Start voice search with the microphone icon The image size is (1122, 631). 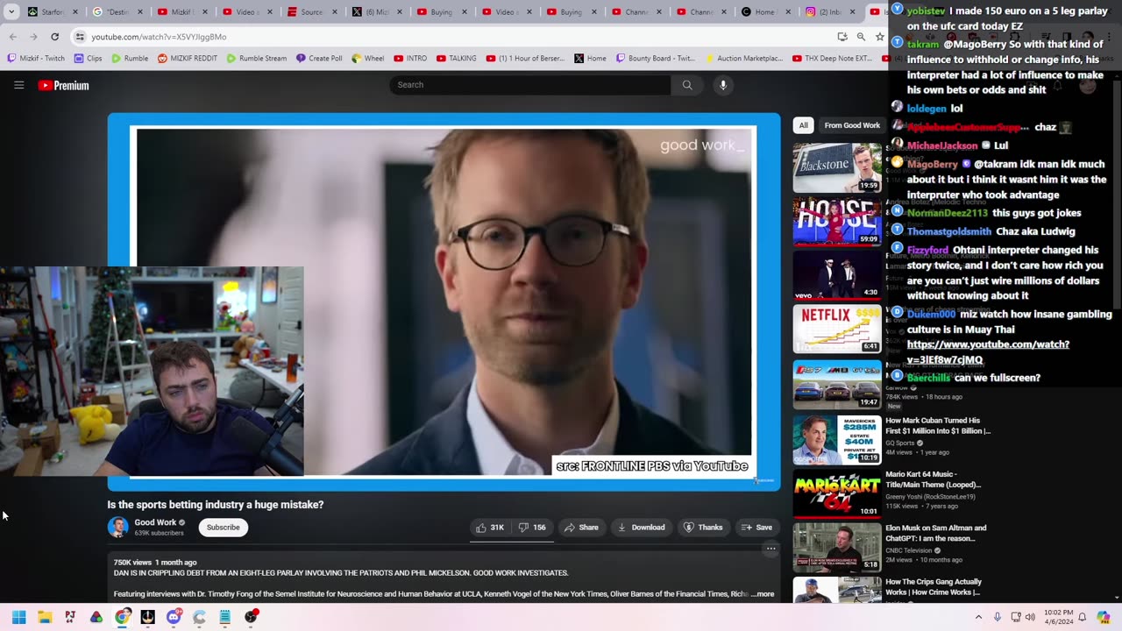(x=723, y=85)
